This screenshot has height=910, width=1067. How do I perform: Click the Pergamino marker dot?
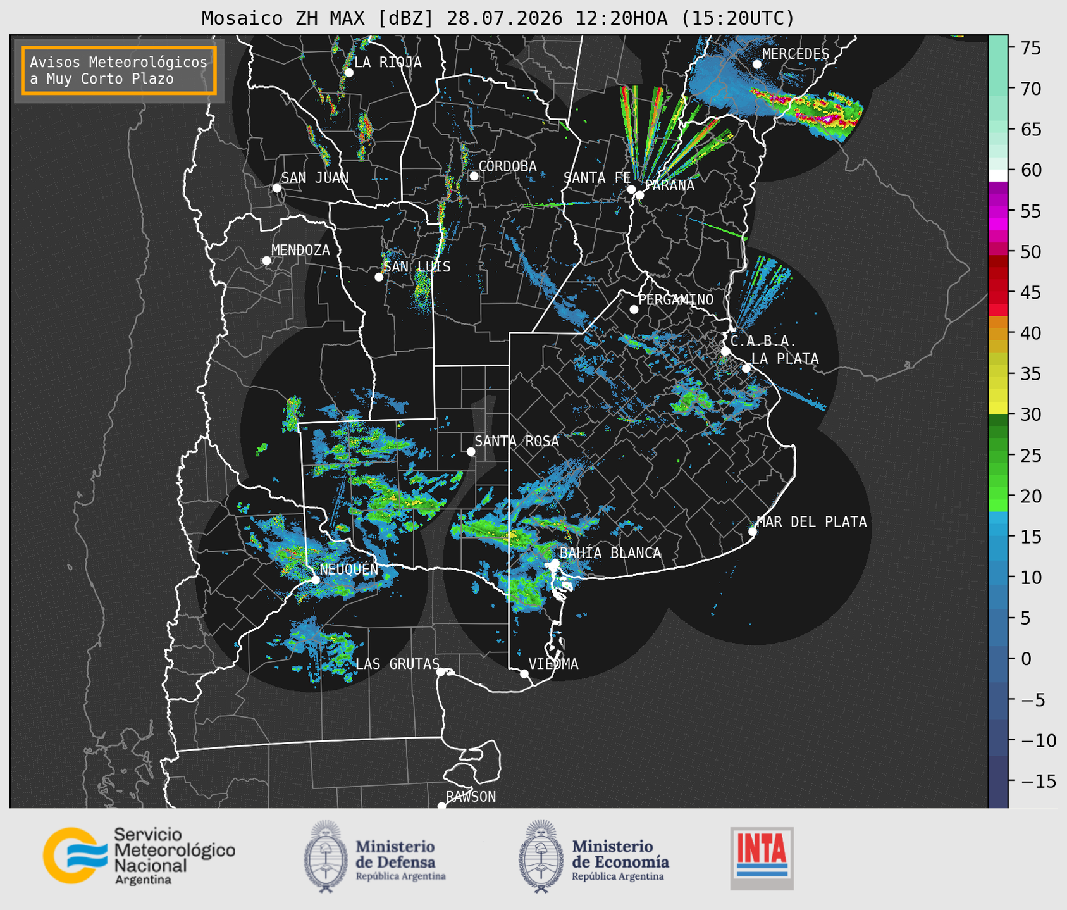coord(634,309)
